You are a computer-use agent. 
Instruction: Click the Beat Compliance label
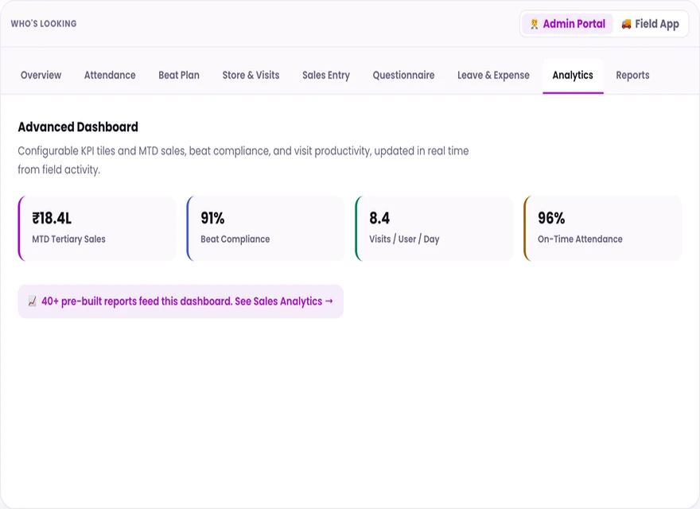pyautogui.click(x=235, y=239)
